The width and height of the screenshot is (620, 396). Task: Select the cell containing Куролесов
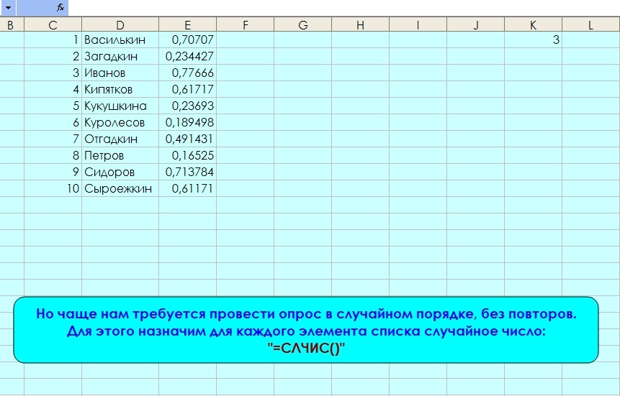pos(120,122)
